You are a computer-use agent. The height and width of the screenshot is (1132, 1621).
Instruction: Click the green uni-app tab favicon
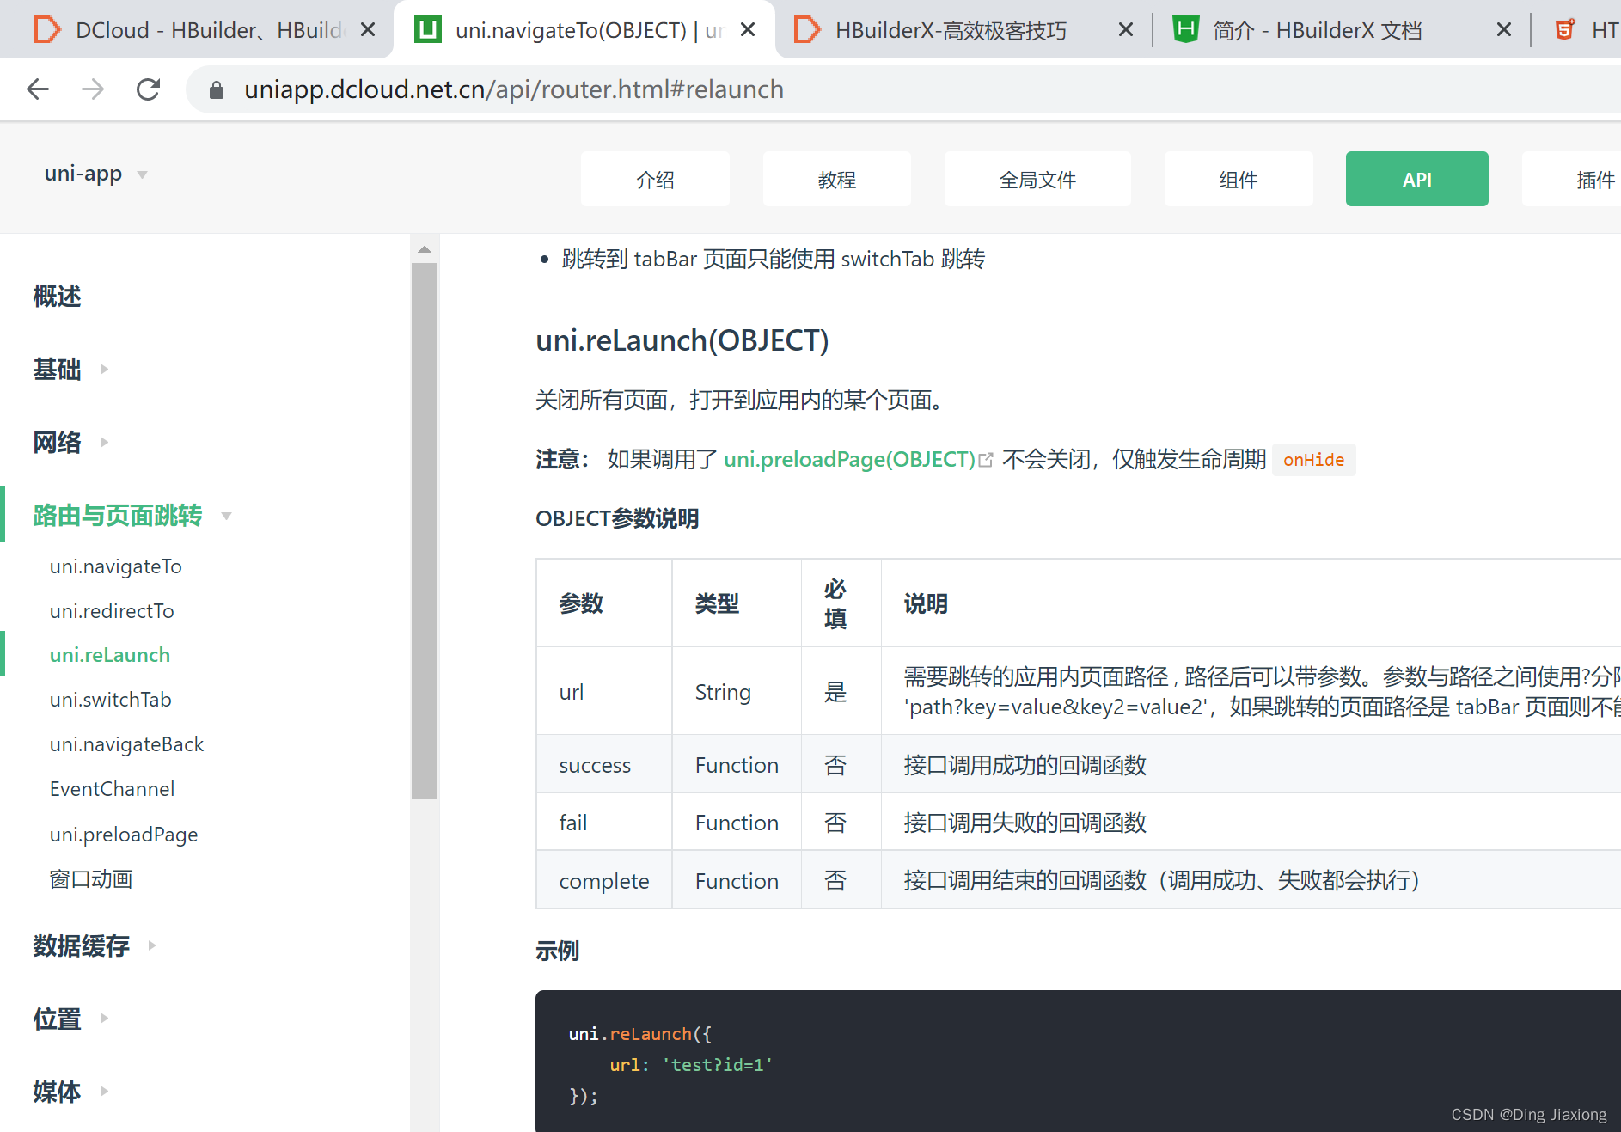(428, 30)
